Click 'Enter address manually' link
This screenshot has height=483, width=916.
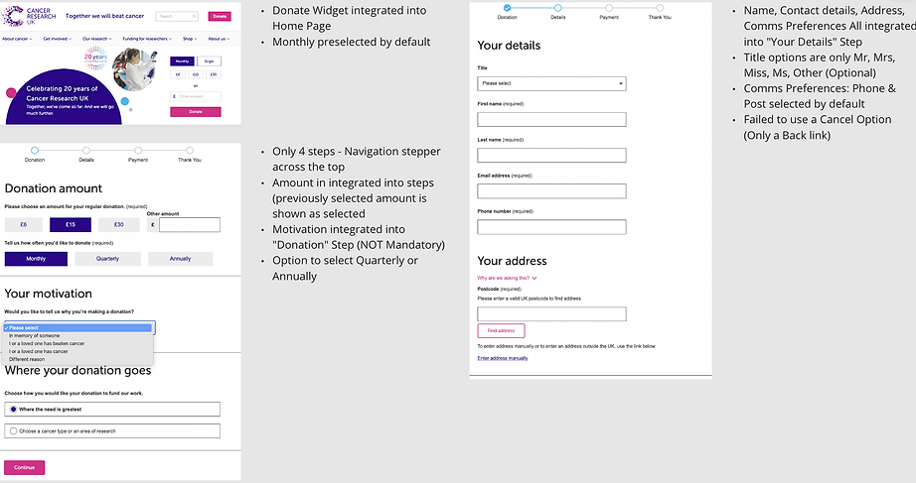click(503, 358)
